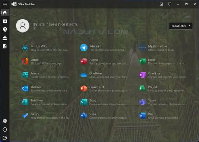
Task: Click the GitHub Wiki star icon
Action: coord(25,48)
